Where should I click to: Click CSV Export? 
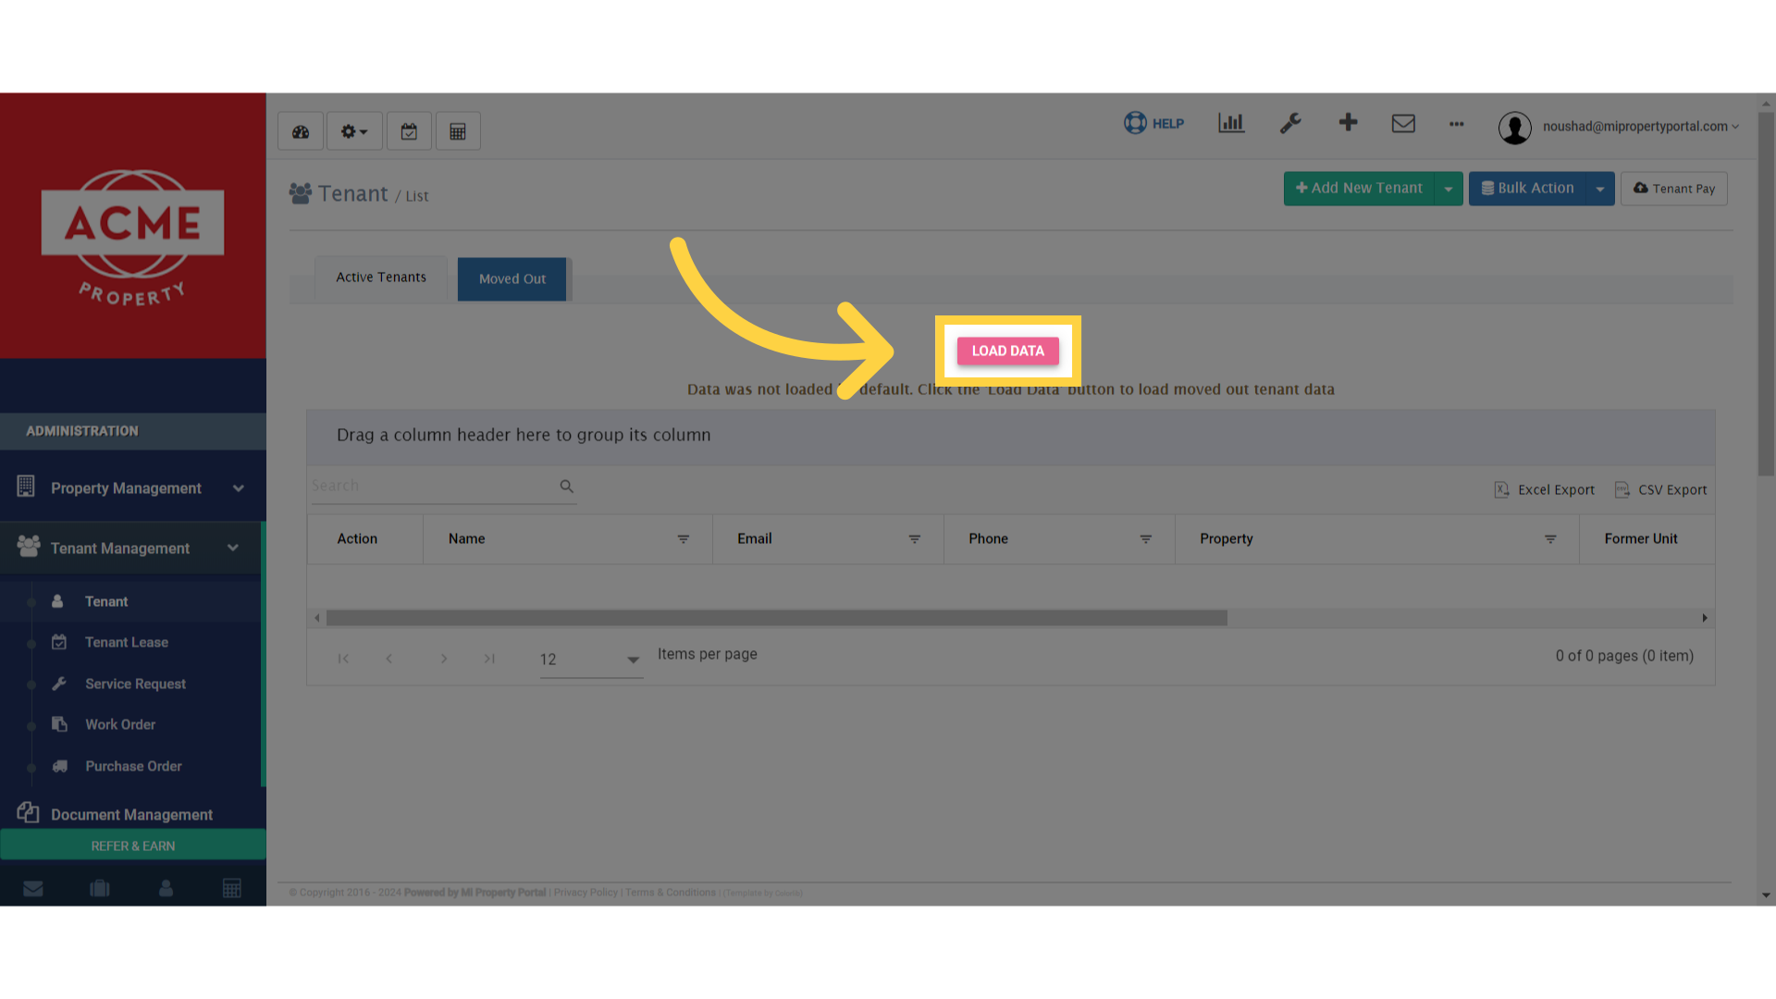(x=1661, y=489)
